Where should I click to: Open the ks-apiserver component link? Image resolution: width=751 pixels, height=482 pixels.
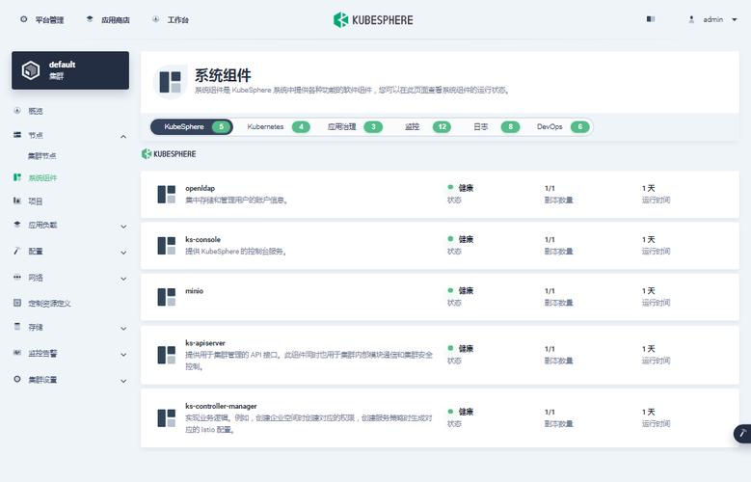205,343
